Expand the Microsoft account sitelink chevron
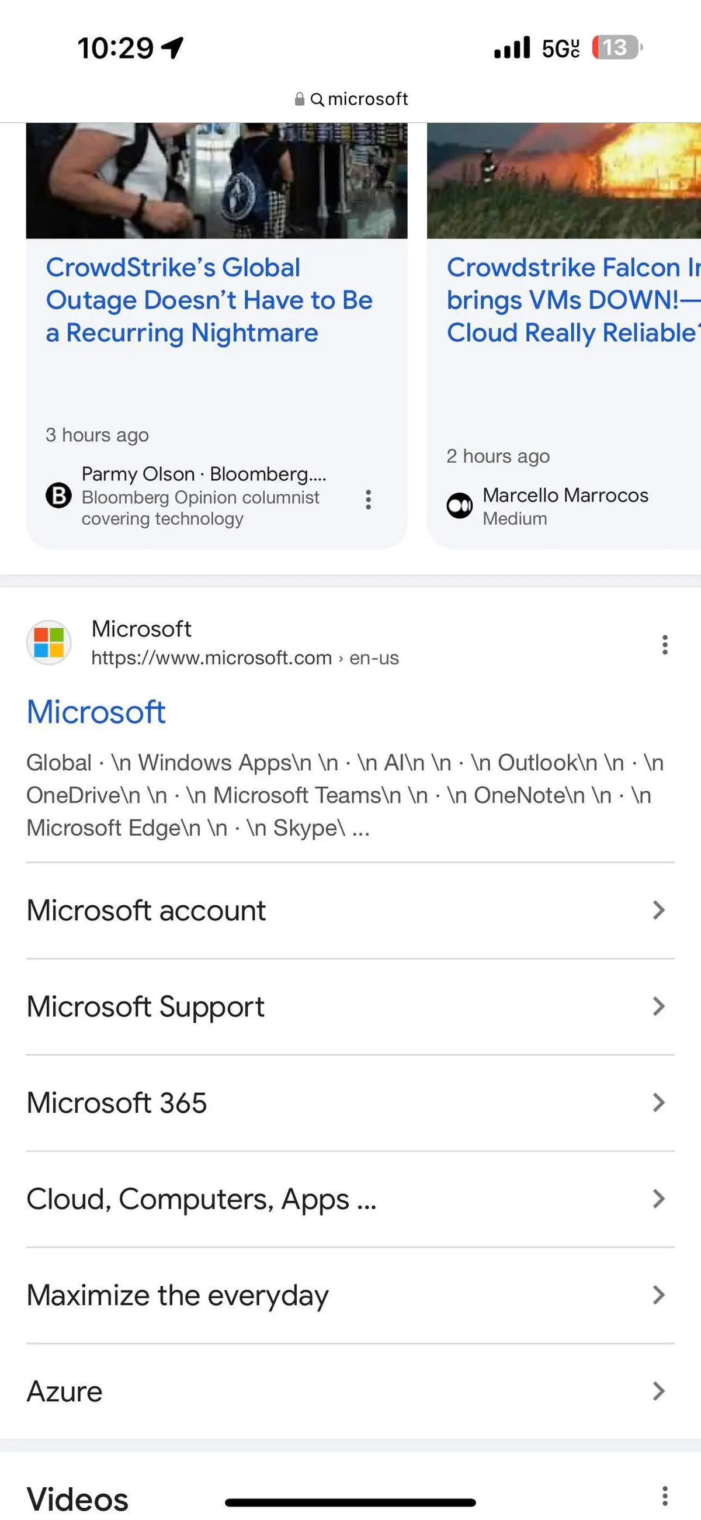701x1520 pixels. point(659,910)
